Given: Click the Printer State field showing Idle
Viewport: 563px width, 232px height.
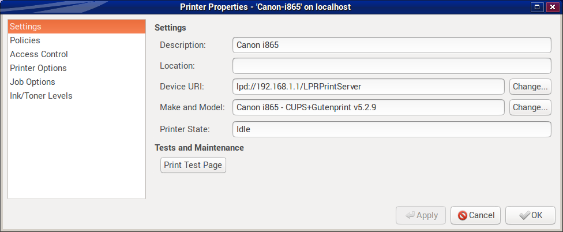Looking at the screenshot, I should point(392,129).
